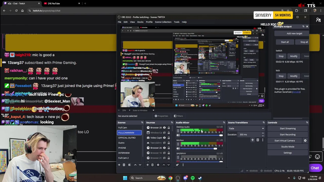Open the Fade transition dropdown
The height and width of the screenshot is (182, 324).
pyautogui.click(x=246, y=128)
